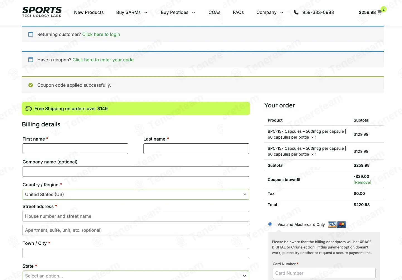Go to the COAs page
402x280 pixels.
click(x=215, y=12)
